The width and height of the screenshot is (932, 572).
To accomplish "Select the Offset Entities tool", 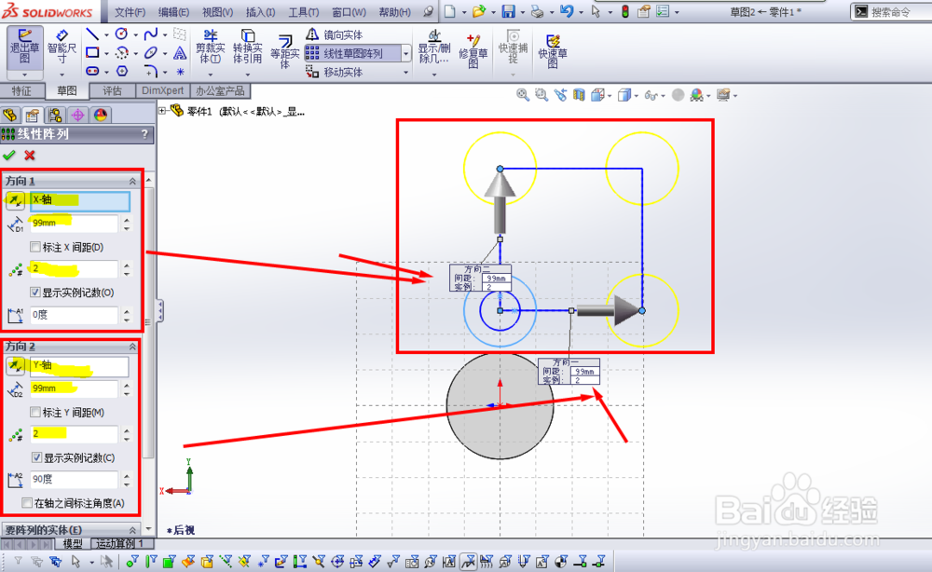I will click(284, 51).
